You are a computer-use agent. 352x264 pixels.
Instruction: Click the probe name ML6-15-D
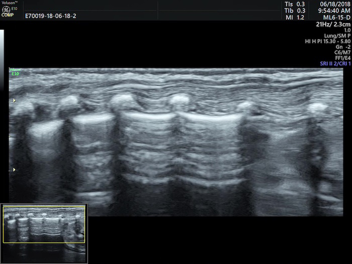[337, 18]
